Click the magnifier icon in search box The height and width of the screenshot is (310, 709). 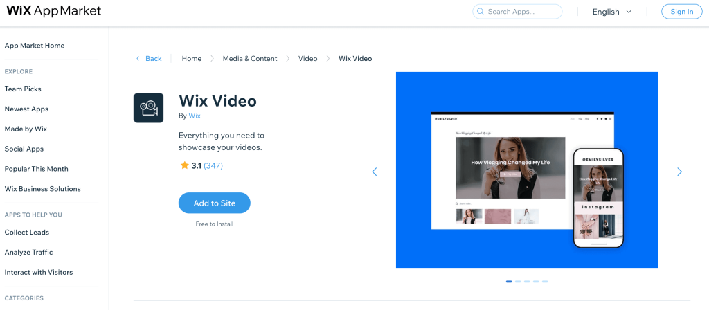481,12
